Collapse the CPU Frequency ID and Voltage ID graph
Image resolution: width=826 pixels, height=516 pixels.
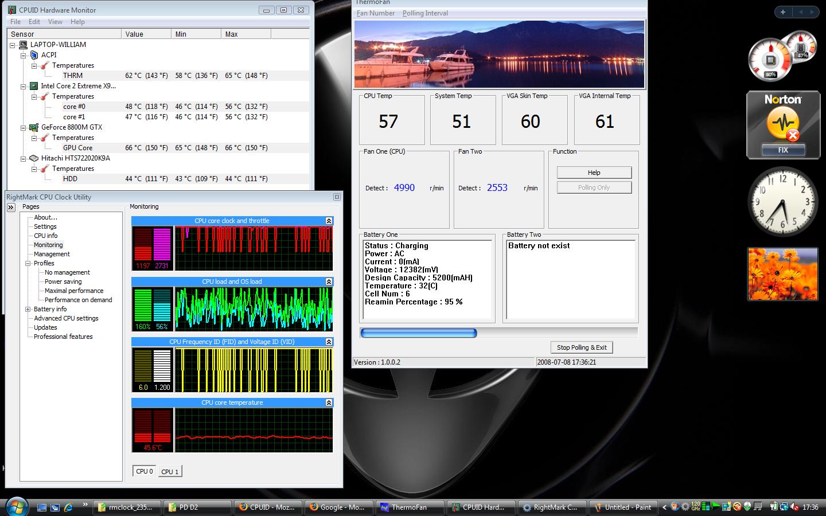pos(329,342)
